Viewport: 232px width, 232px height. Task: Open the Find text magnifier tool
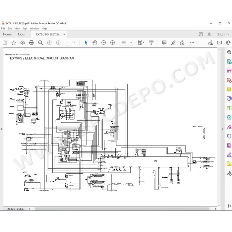pos(40,43)
